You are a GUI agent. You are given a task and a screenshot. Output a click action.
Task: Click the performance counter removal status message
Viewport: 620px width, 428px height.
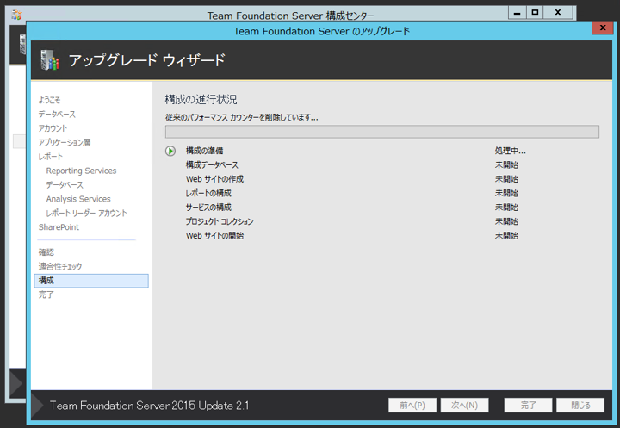242,117
